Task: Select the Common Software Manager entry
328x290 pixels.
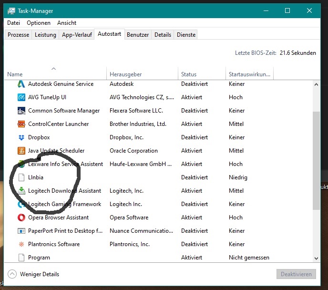Action: (64, 111)
